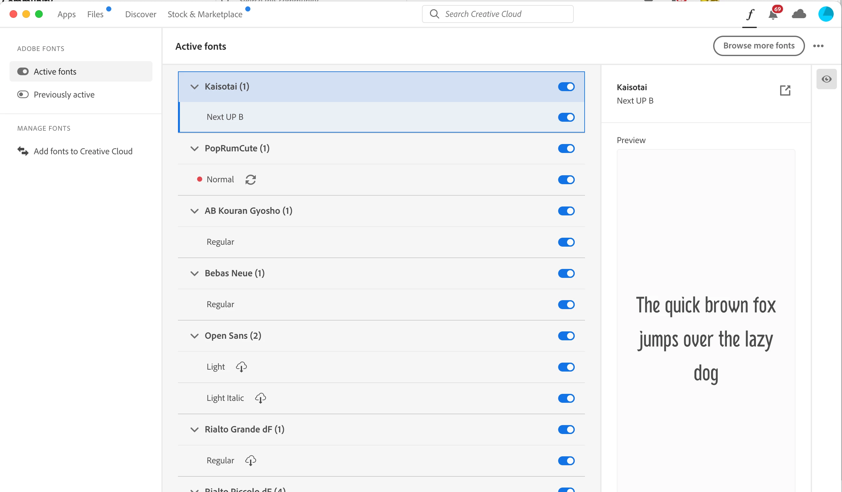Click cloud download icon next to Light Italic
Image resolution: width=842 pixels, height=492 pixels.
[x=260, y=398]
